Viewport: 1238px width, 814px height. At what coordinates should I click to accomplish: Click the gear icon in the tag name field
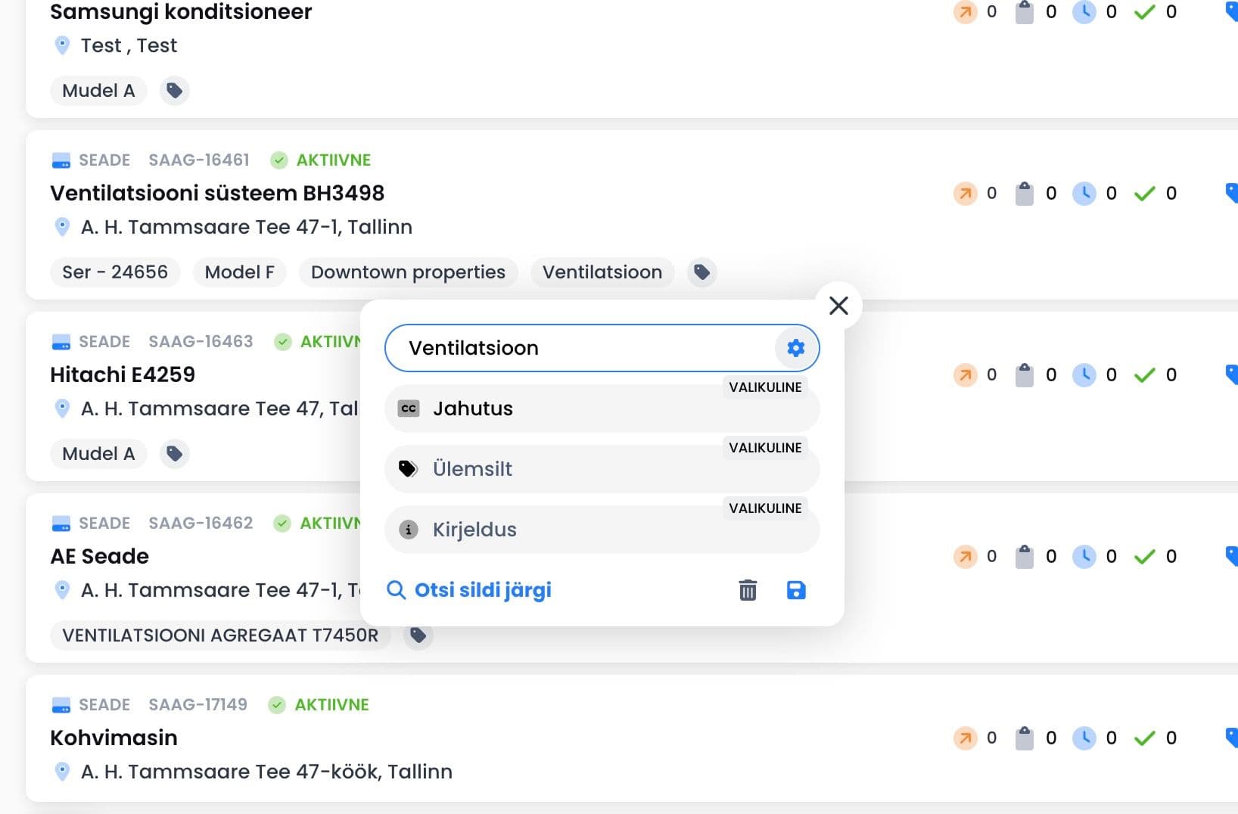795,348
